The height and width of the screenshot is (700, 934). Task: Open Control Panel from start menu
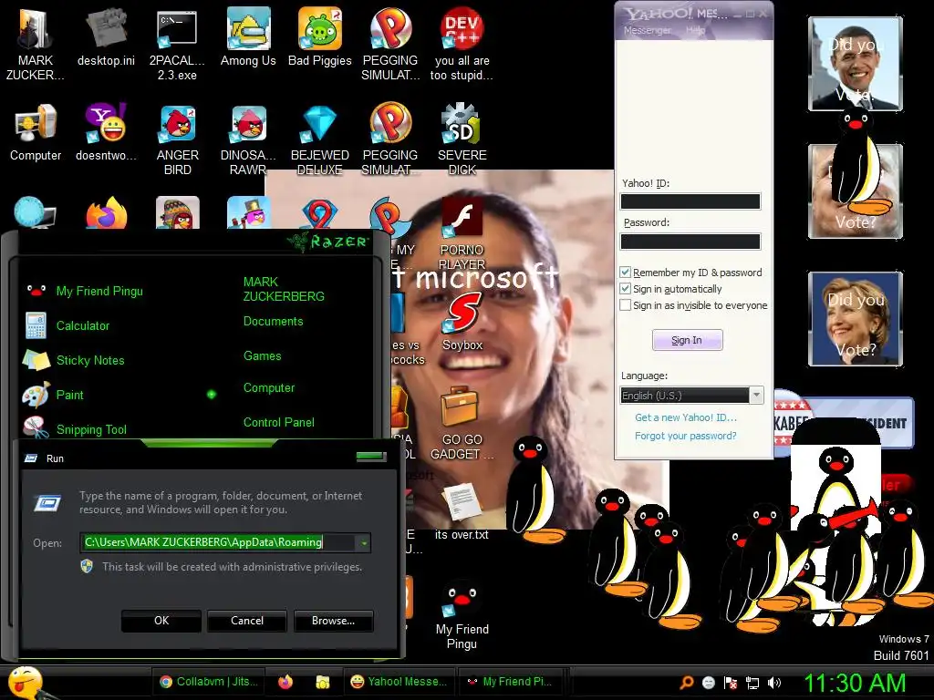point(279,423)
